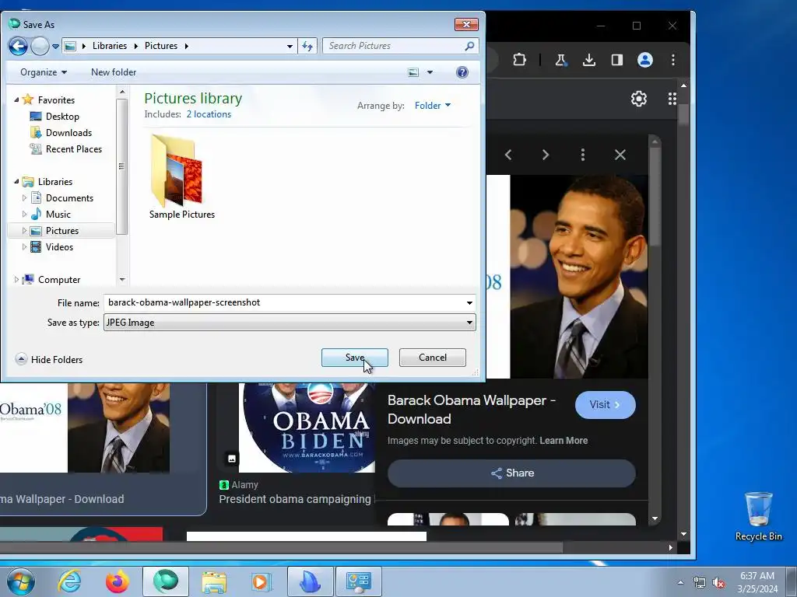Viewport: 797px width, 597px height.
Task: Open Windows Explorer from taskbar
Action: 214,581
